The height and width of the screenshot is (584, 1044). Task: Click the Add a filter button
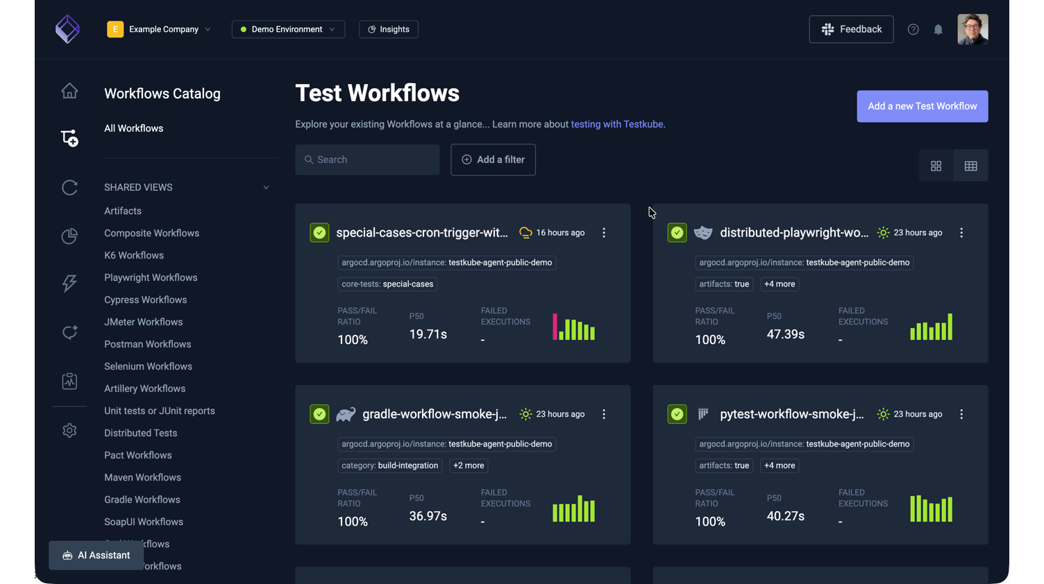coord(493,160)
